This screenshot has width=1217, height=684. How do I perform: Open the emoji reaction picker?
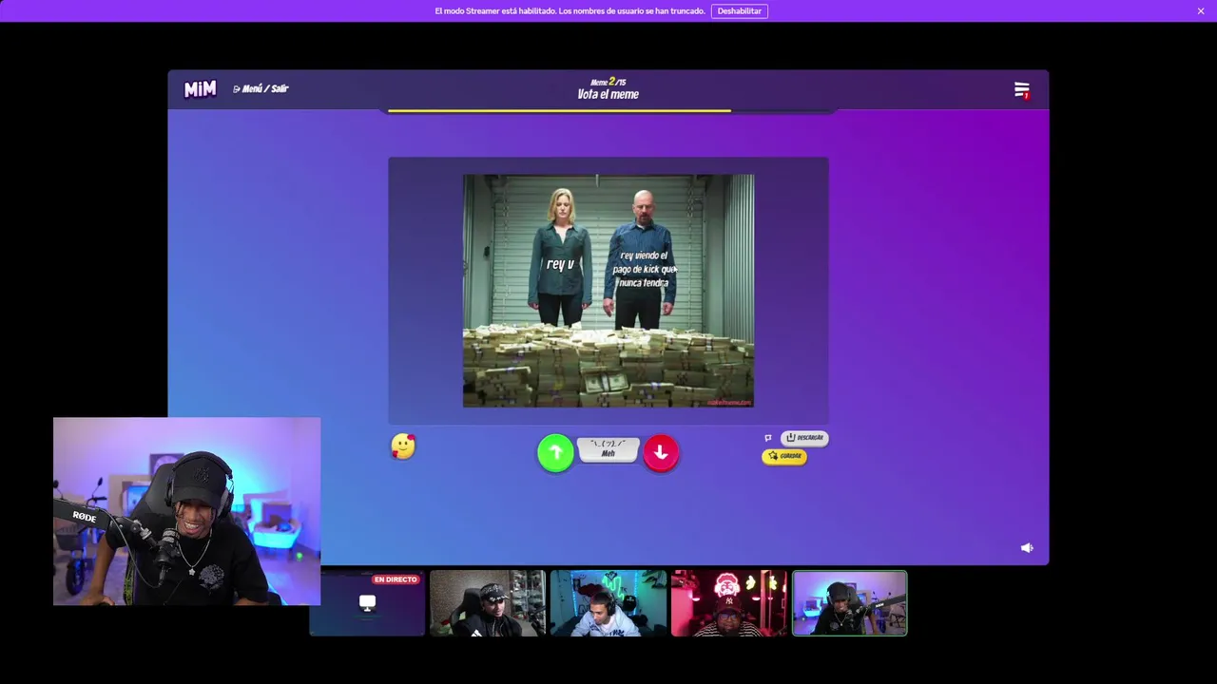click(403, 446)
